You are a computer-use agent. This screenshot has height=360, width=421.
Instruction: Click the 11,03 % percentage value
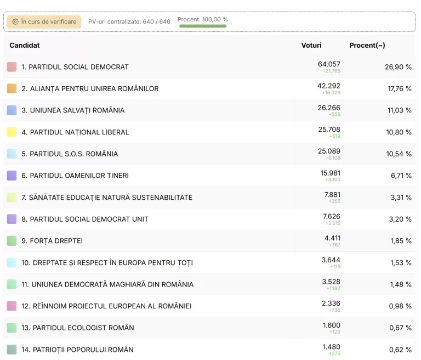(400, 110)
